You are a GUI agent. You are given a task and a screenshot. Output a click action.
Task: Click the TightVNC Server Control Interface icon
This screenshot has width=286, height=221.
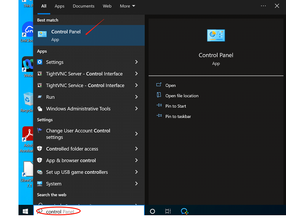tap(40, 73)
